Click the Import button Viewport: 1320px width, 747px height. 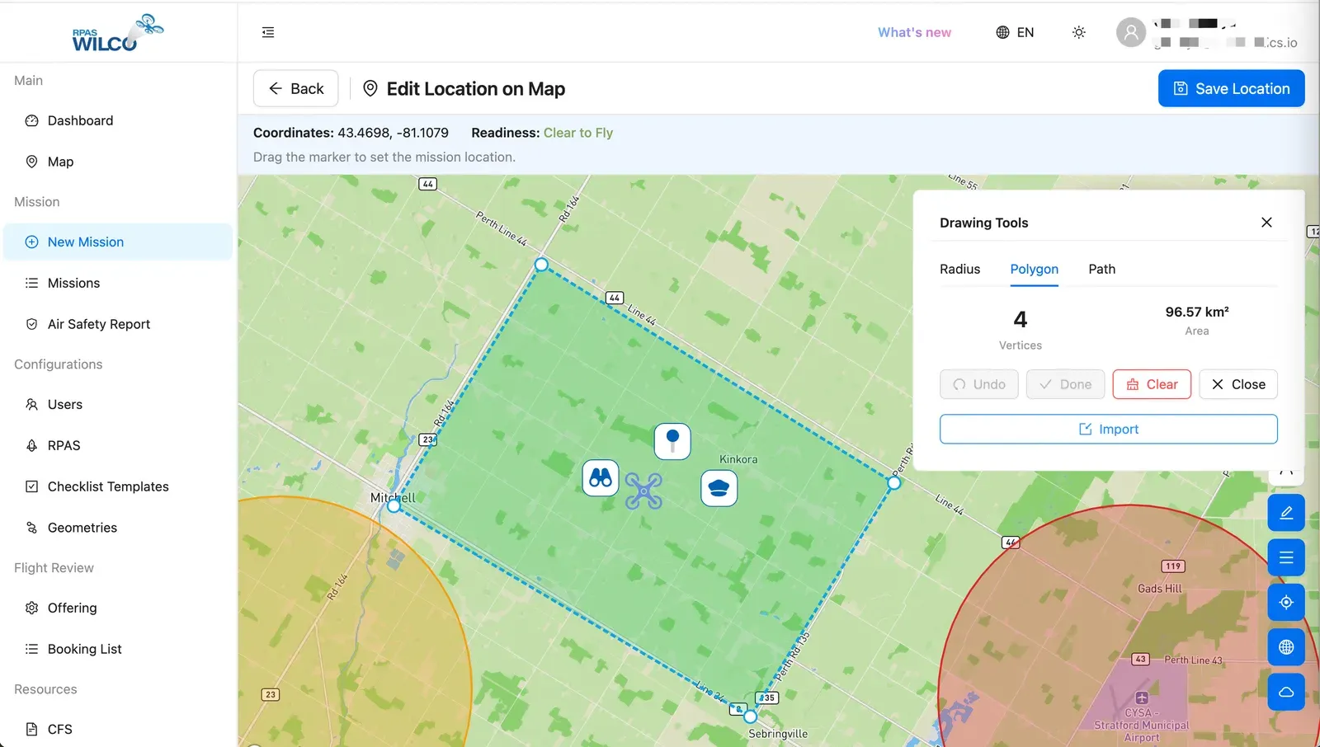pos(1109,429)
